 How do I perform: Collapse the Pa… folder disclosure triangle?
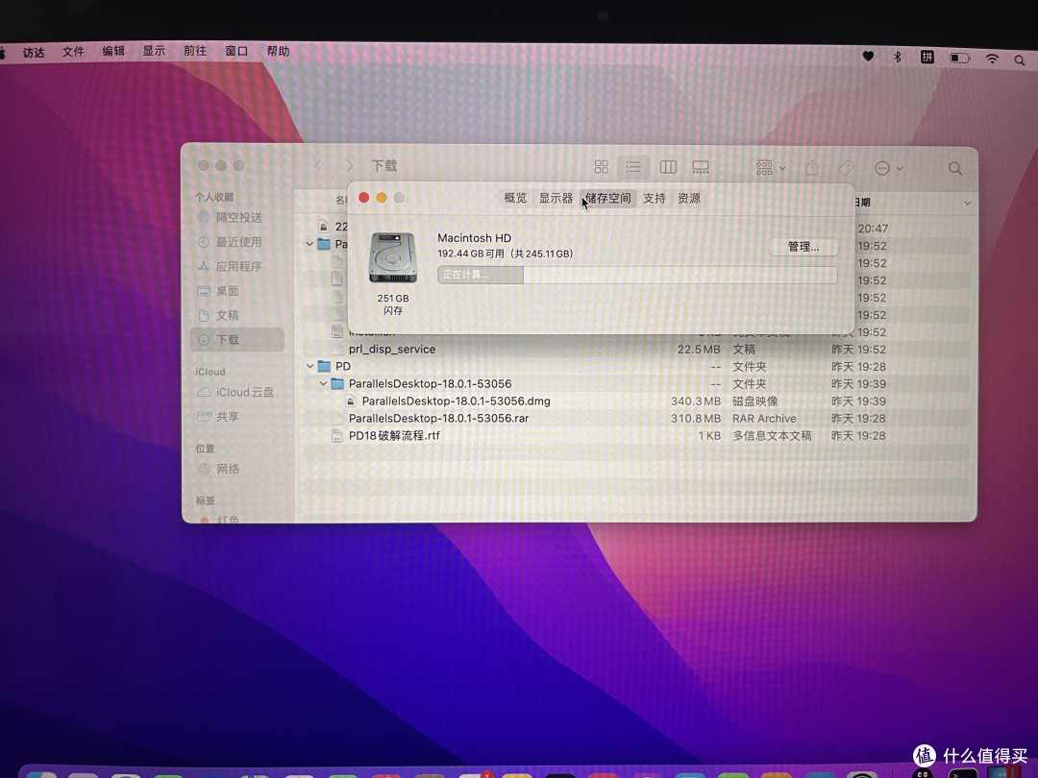(309, 244)
